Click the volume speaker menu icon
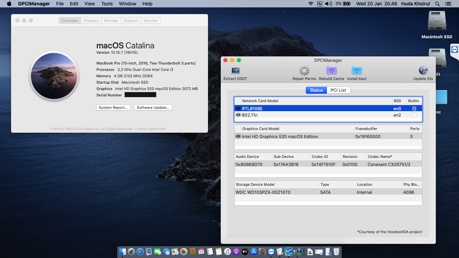Viewport: 459px width, 258px height. (x=328, y=4)
